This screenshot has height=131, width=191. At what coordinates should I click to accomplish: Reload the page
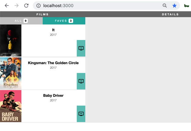point(26,5)
